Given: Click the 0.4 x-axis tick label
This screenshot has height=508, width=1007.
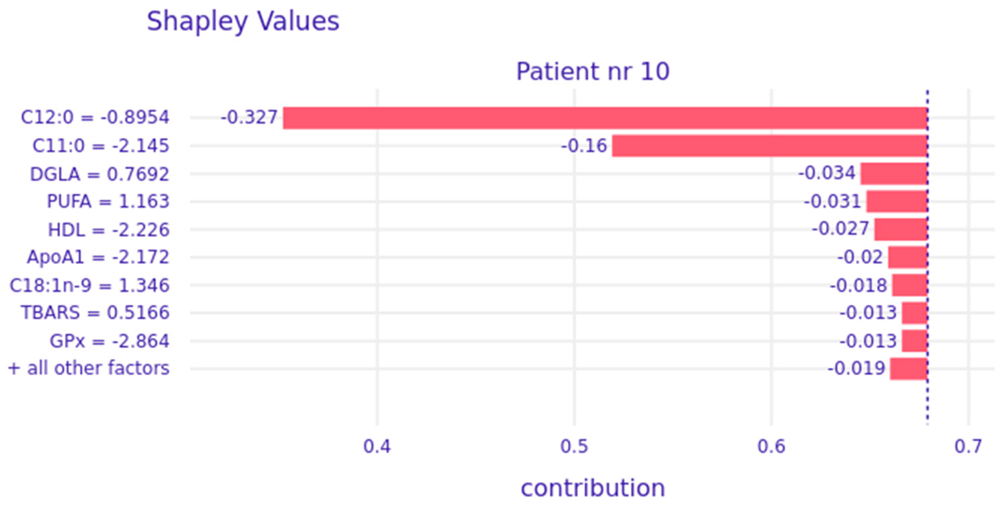Looking at the screenshot, I should pyautogui.click(x=377, y=446).
